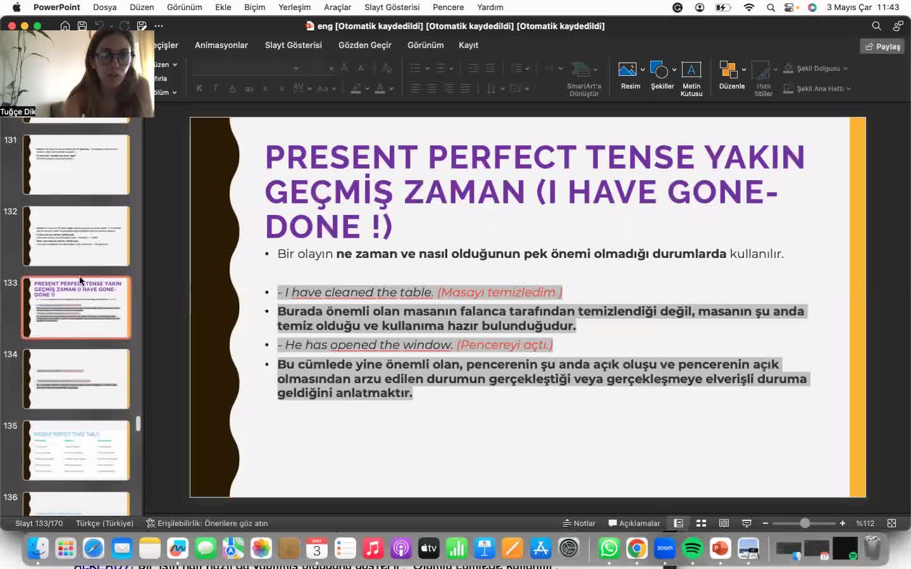Open the Kayıt ribbon tab
Screen dimensions: 911x569
(x=468, y=45)
